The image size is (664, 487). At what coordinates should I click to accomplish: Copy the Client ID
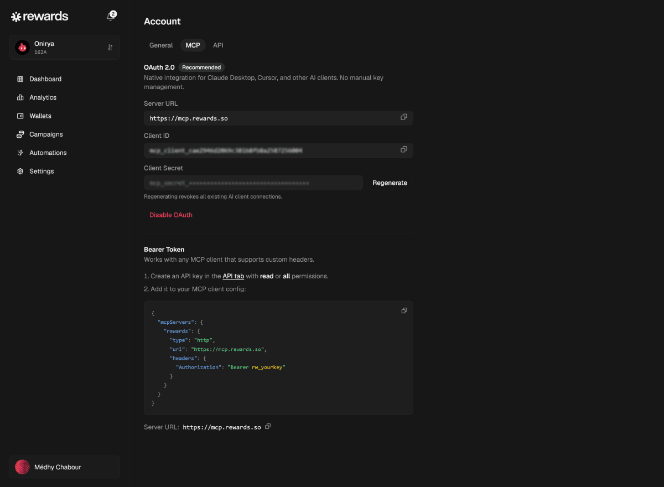coord(404,149)
